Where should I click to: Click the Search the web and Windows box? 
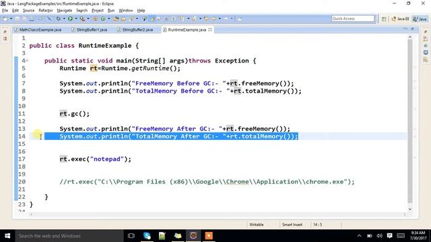pos(69,236)
